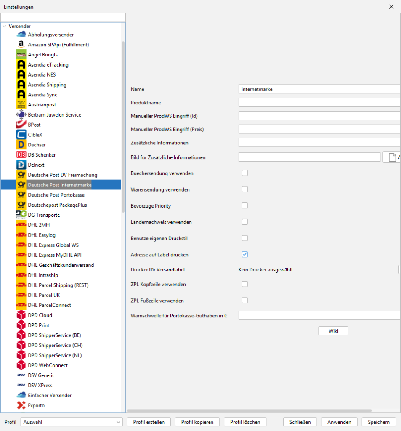Select the Austrianpost horn icon
The image size is (401, 431).
(21, 105)
